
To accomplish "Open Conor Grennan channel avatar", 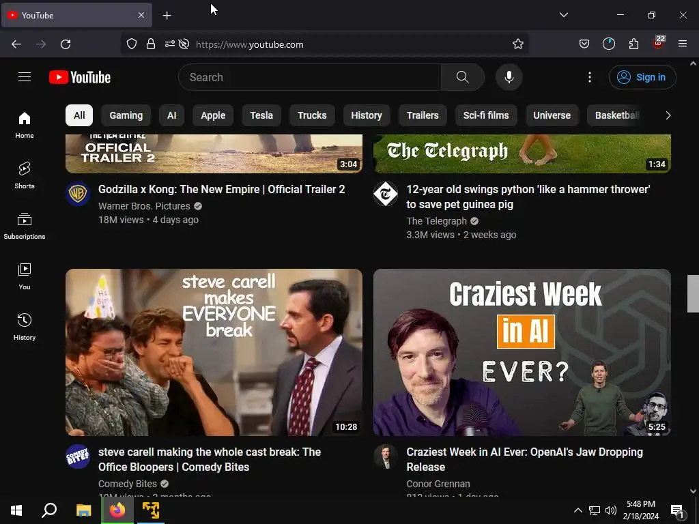I will click(386, 456).
